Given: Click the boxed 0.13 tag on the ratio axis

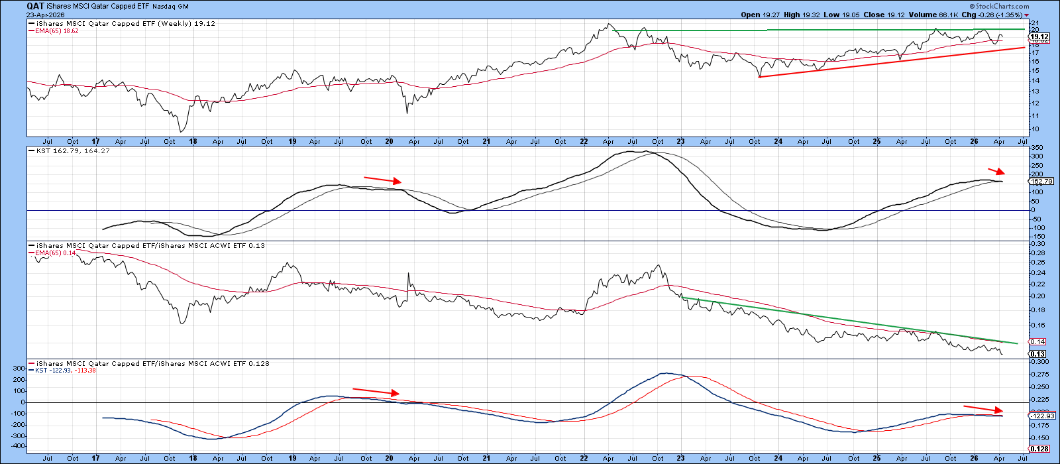Looking at the screenshot, I should click(x=1037, y=355).
